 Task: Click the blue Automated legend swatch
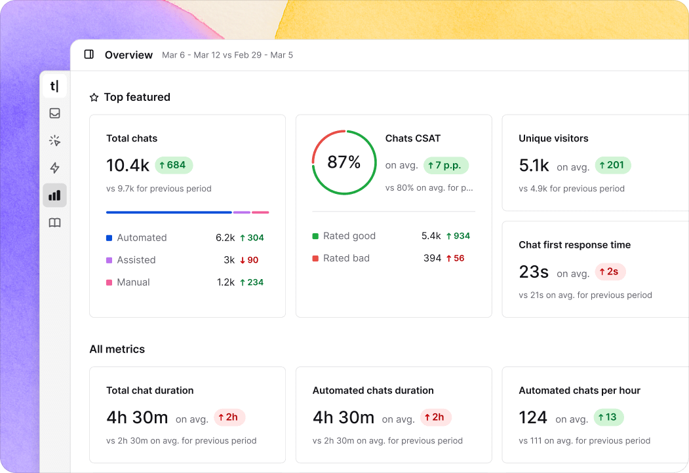pos(109,238)
